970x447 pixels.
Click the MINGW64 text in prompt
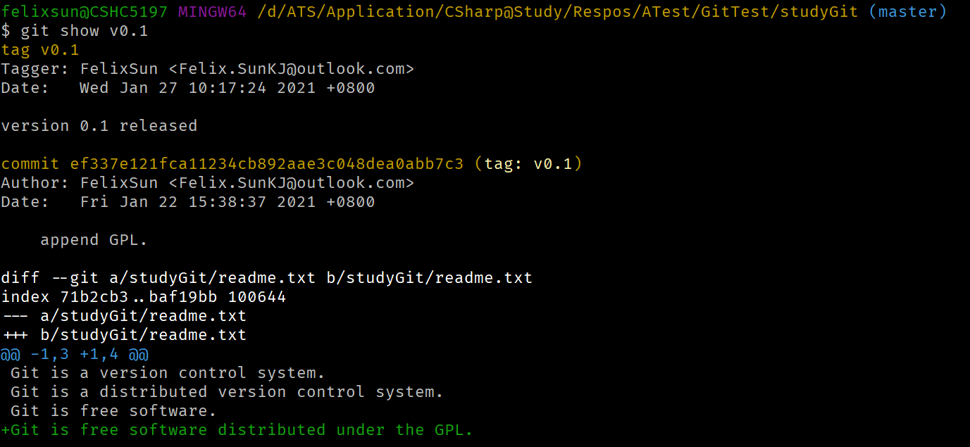pyautogui.click(x=213, y=12)
